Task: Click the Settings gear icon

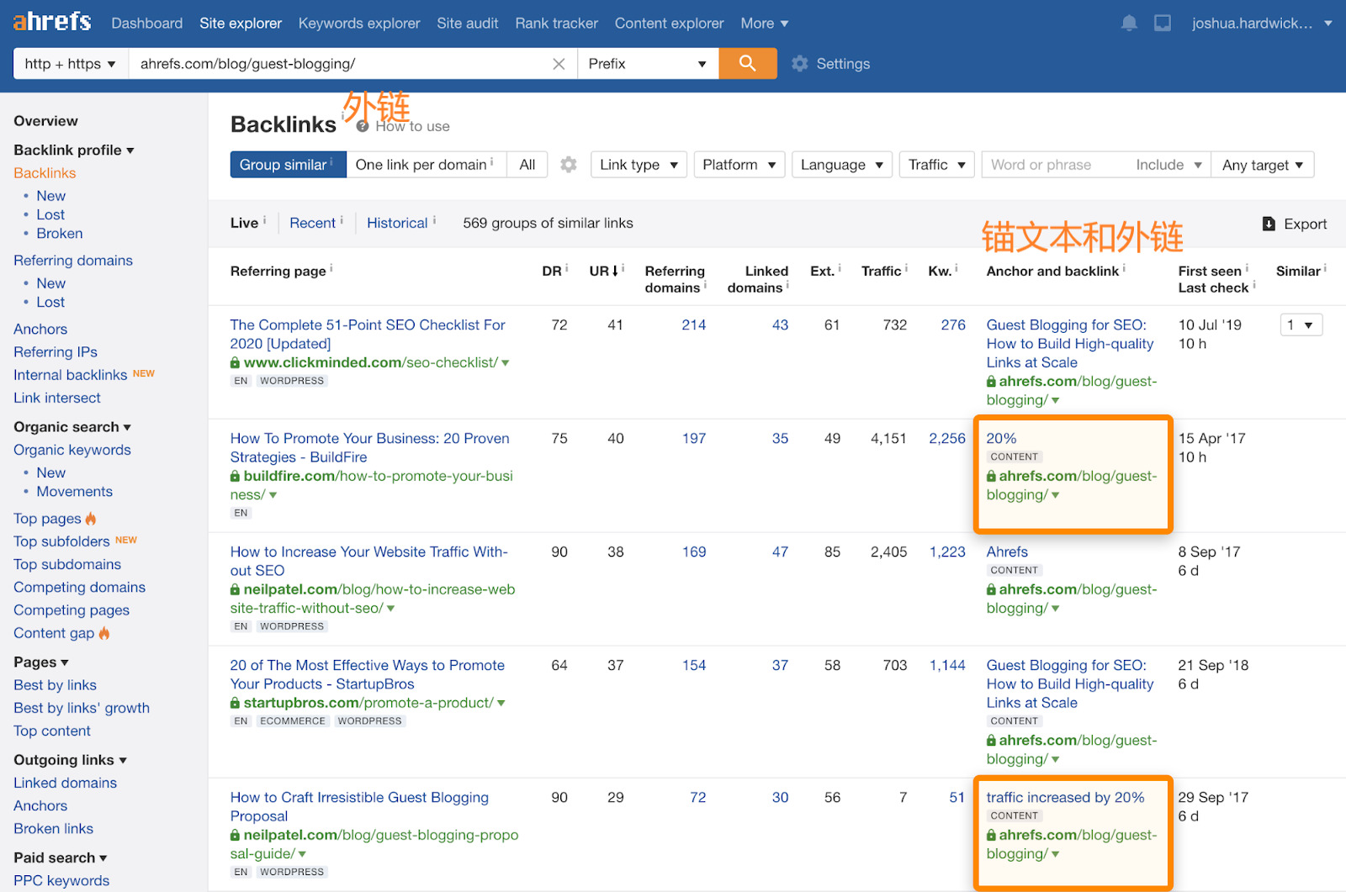Action: point(800,64)
